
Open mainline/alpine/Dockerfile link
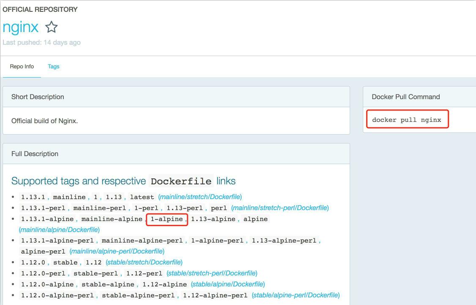(x=59, y=229)
